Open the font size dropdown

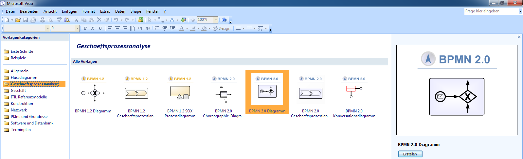click(x=77, y=28)
